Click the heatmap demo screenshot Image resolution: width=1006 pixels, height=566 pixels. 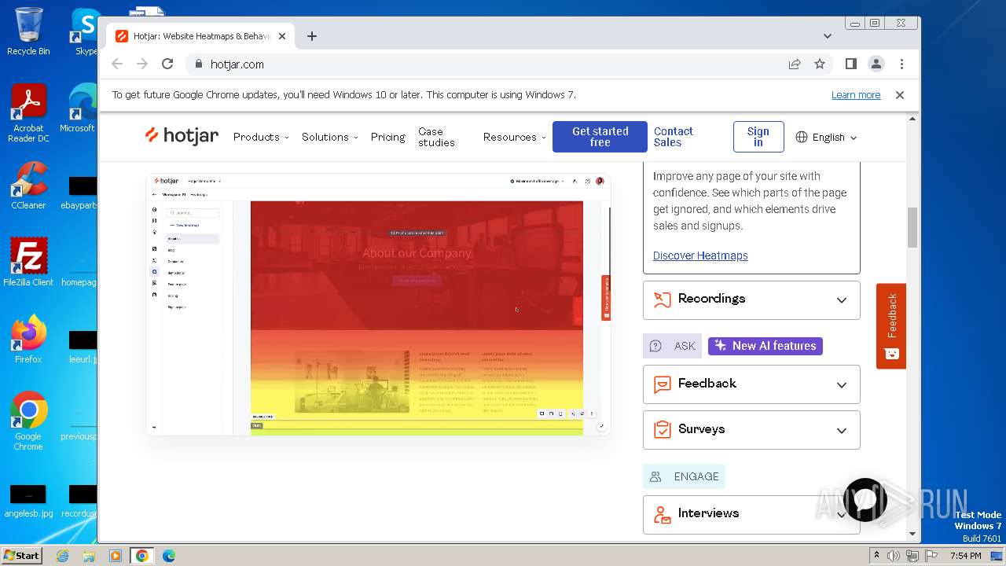click(x=378, y=305)
